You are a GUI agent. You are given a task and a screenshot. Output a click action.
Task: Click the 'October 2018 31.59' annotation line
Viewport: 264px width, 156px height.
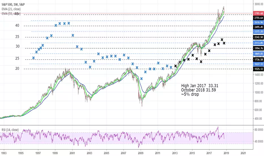pos(199,90)
